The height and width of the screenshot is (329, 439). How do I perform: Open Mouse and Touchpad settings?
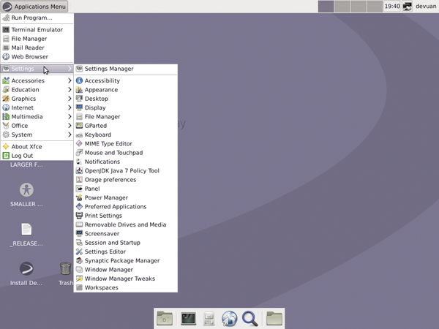pos(126,153)
